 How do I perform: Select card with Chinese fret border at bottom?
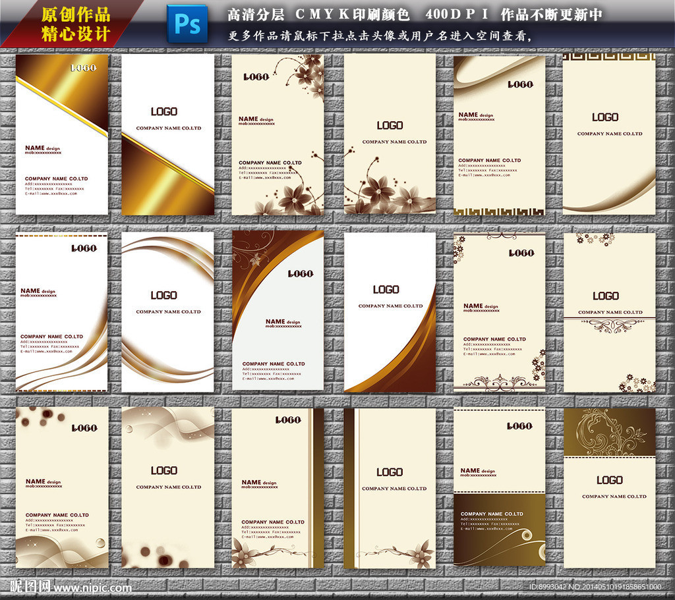point(499,134)
